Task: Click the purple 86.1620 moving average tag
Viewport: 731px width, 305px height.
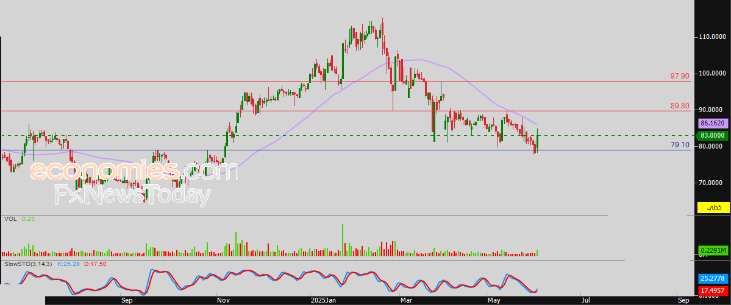Action: point(713,124)
